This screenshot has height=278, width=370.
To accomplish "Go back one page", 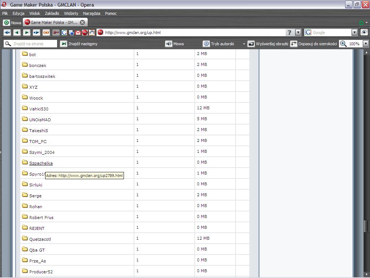I will coord(17,32).
